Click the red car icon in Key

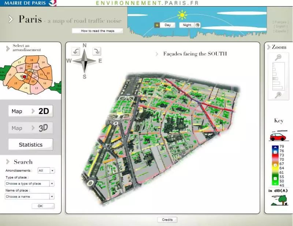[x=278, y=136]
